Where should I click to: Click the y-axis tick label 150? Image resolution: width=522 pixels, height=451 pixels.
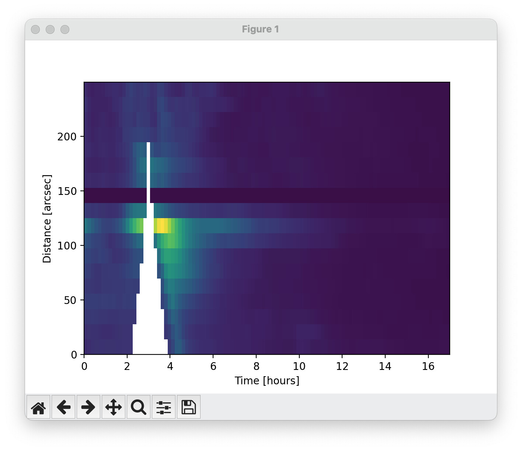pyautogui.click(x=67, y=191)
